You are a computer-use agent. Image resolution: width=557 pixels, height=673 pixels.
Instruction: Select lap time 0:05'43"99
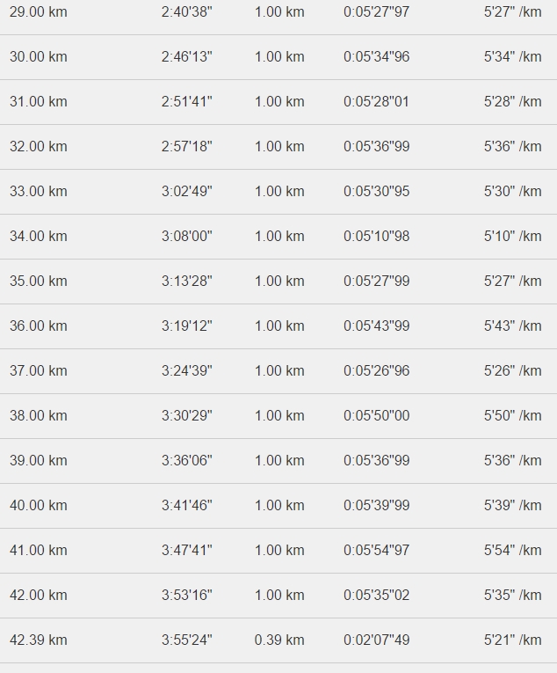tap(376, 326)
